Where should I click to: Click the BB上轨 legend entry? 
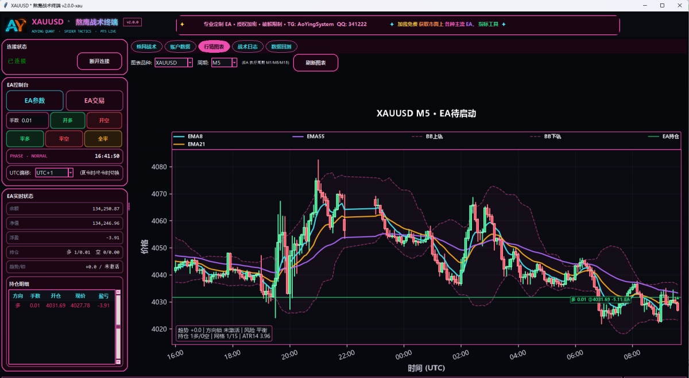point(427,137)
